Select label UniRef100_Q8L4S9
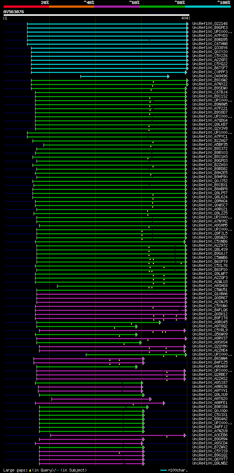234x473 pixels. 210,249
